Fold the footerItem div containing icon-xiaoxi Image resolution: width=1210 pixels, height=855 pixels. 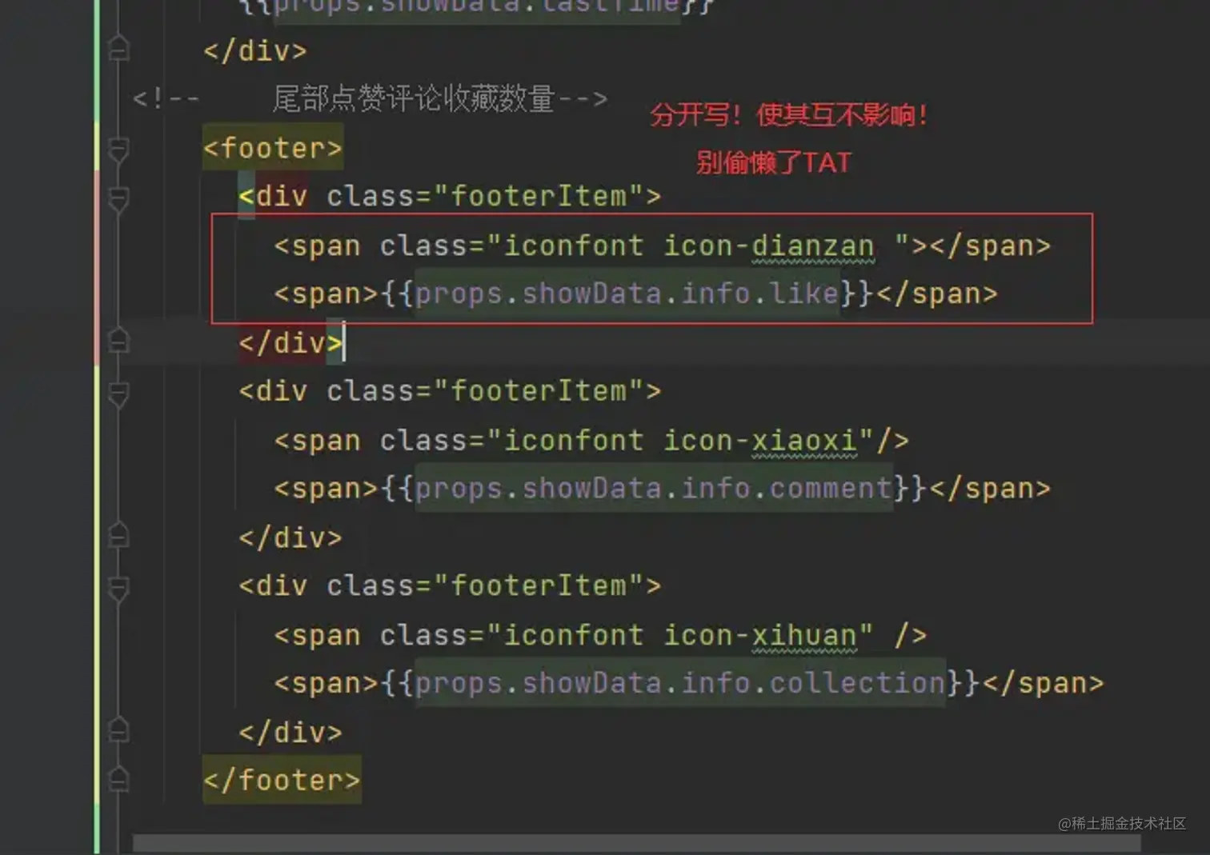click(118, 394)
